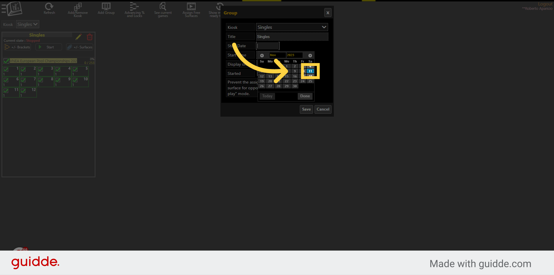Click the Start playback button for Singles
554x275 pixels.
[x=48, y=47]
